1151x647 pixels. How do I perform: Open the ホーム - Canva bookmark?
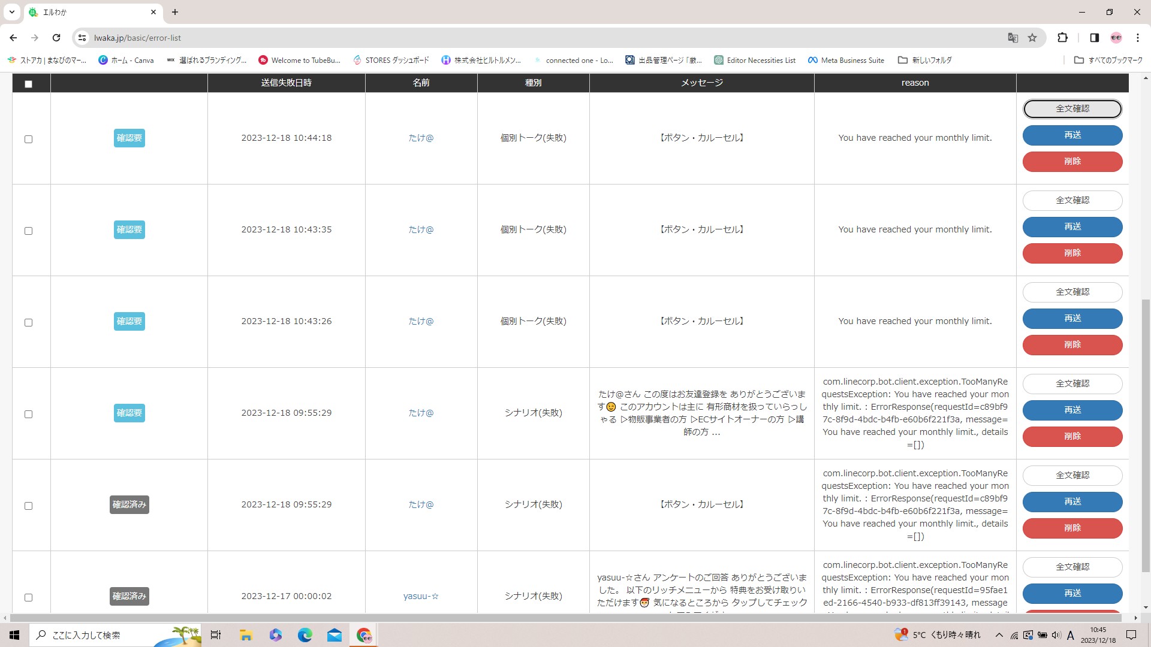click(x=126, y=60)
